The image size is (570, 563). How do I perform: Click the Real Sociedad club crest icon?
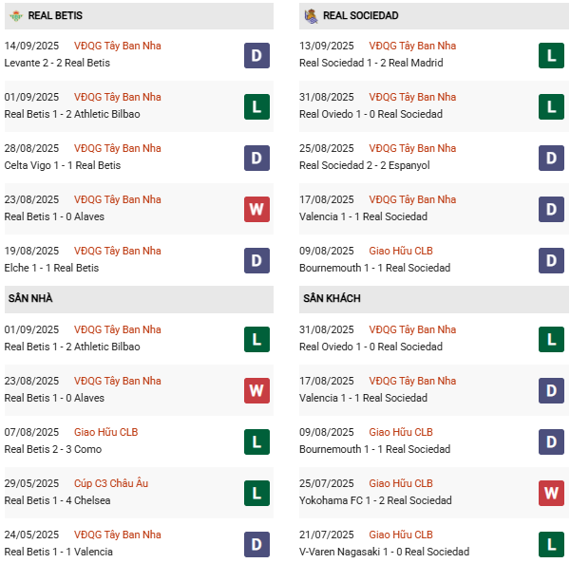point(310,15)
